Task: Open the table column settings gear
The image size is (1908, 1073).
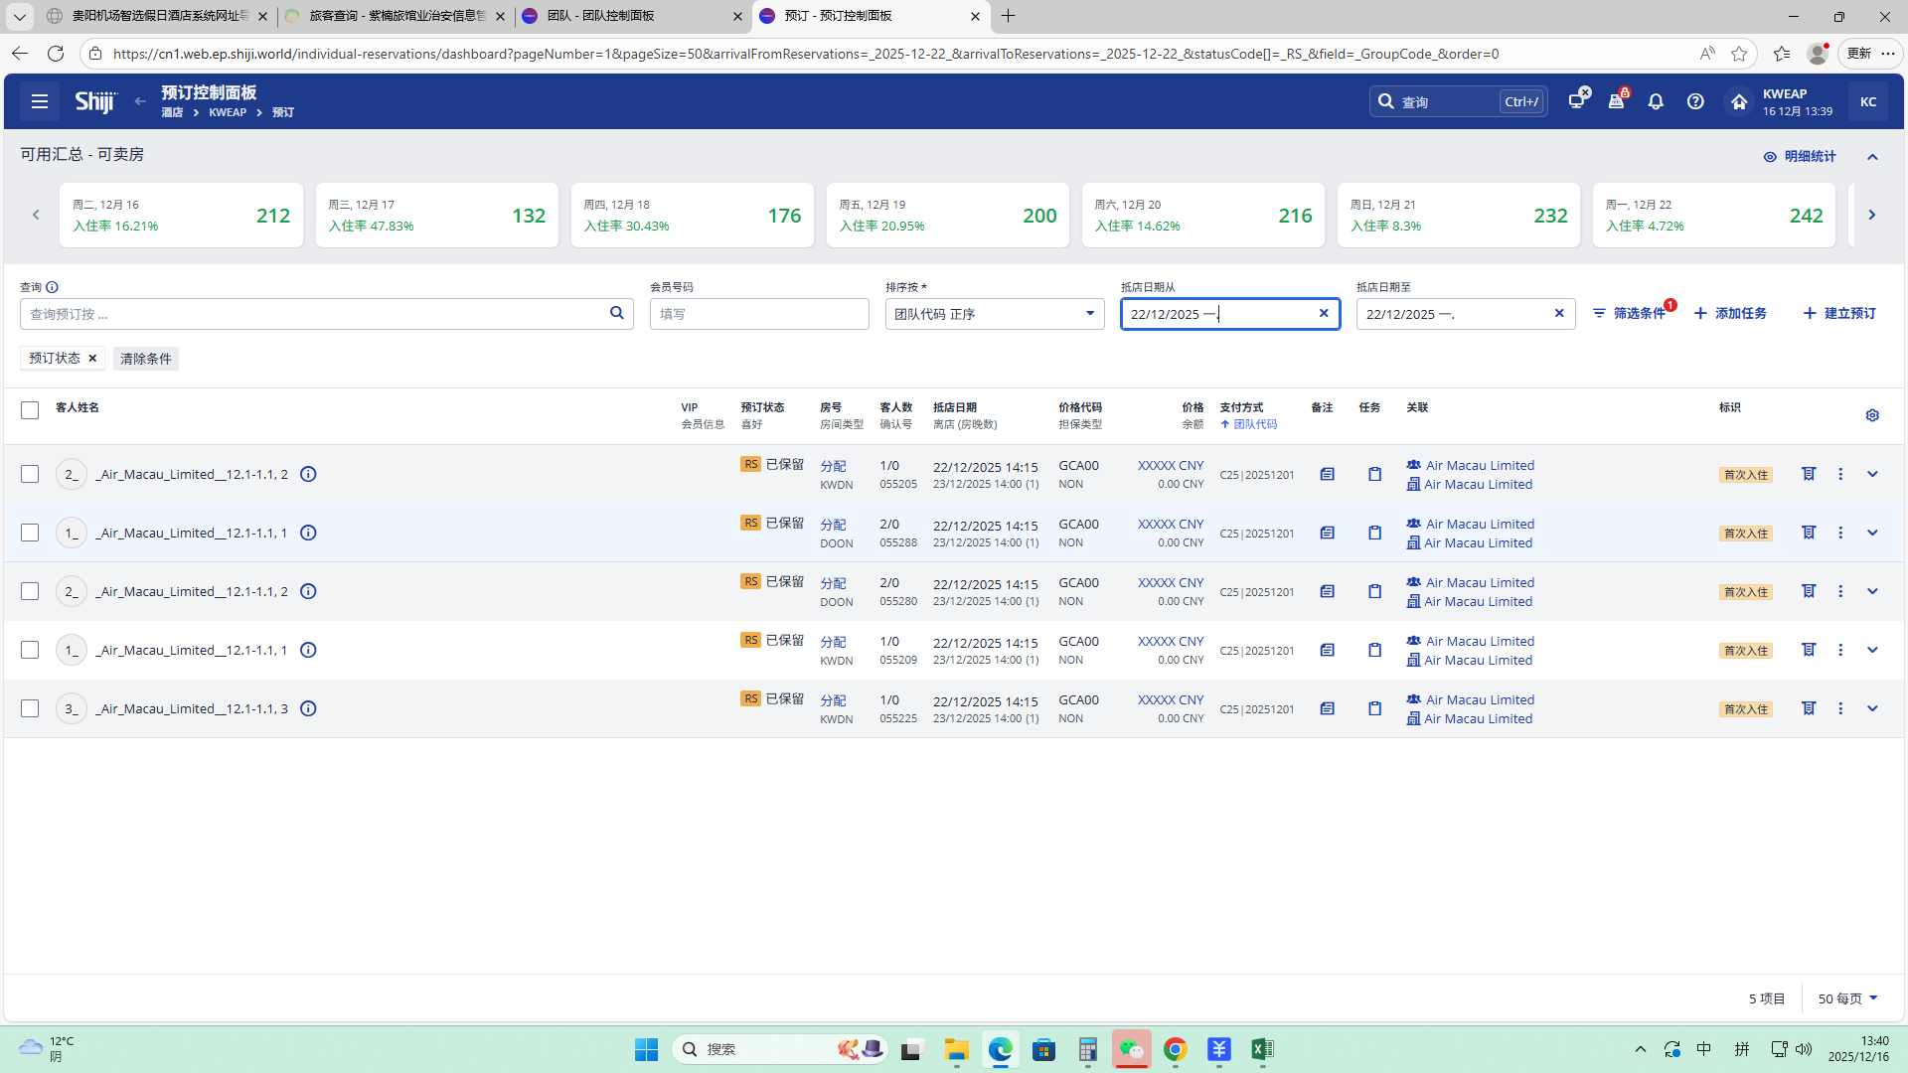Action: 1872,415
